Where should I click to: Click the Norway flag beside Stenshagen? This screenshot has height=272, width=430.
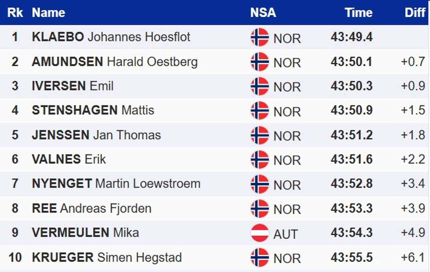point(260,111)
